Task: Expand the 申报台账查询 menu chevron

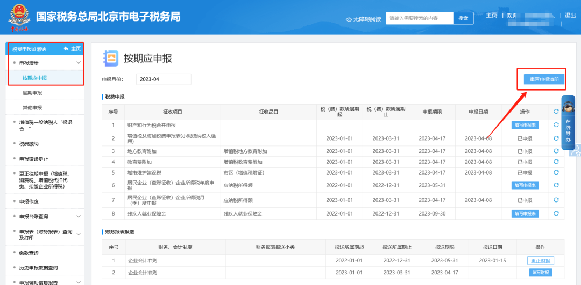Action: coord(79,216)
